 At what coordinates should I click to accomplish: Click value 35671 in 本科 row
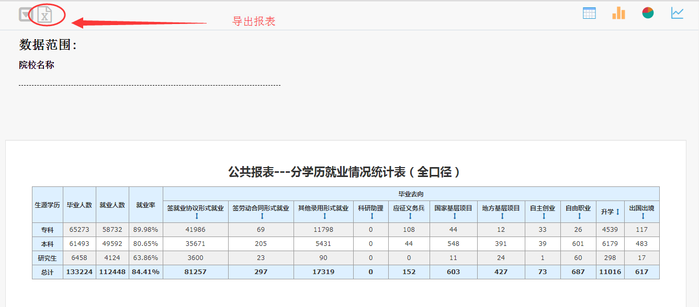click(x=196, y=244)
